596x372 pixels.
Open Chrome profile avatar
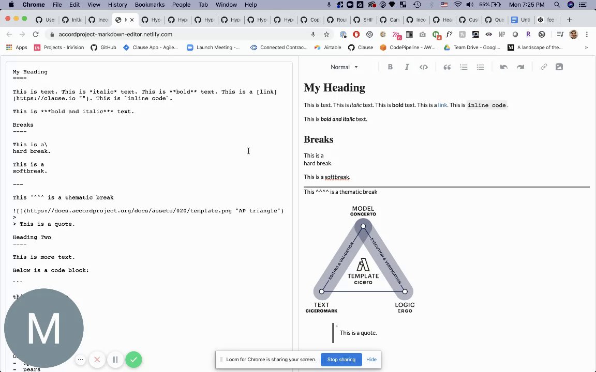[x=574, y=34]
